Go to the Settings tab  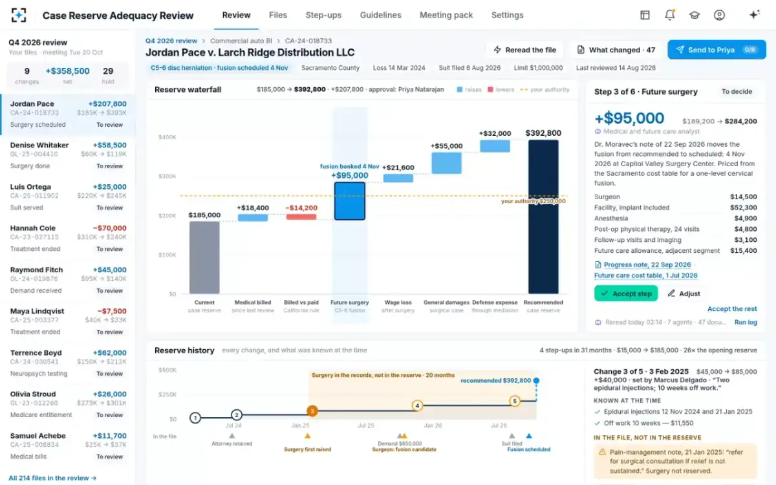coord(508,15)
